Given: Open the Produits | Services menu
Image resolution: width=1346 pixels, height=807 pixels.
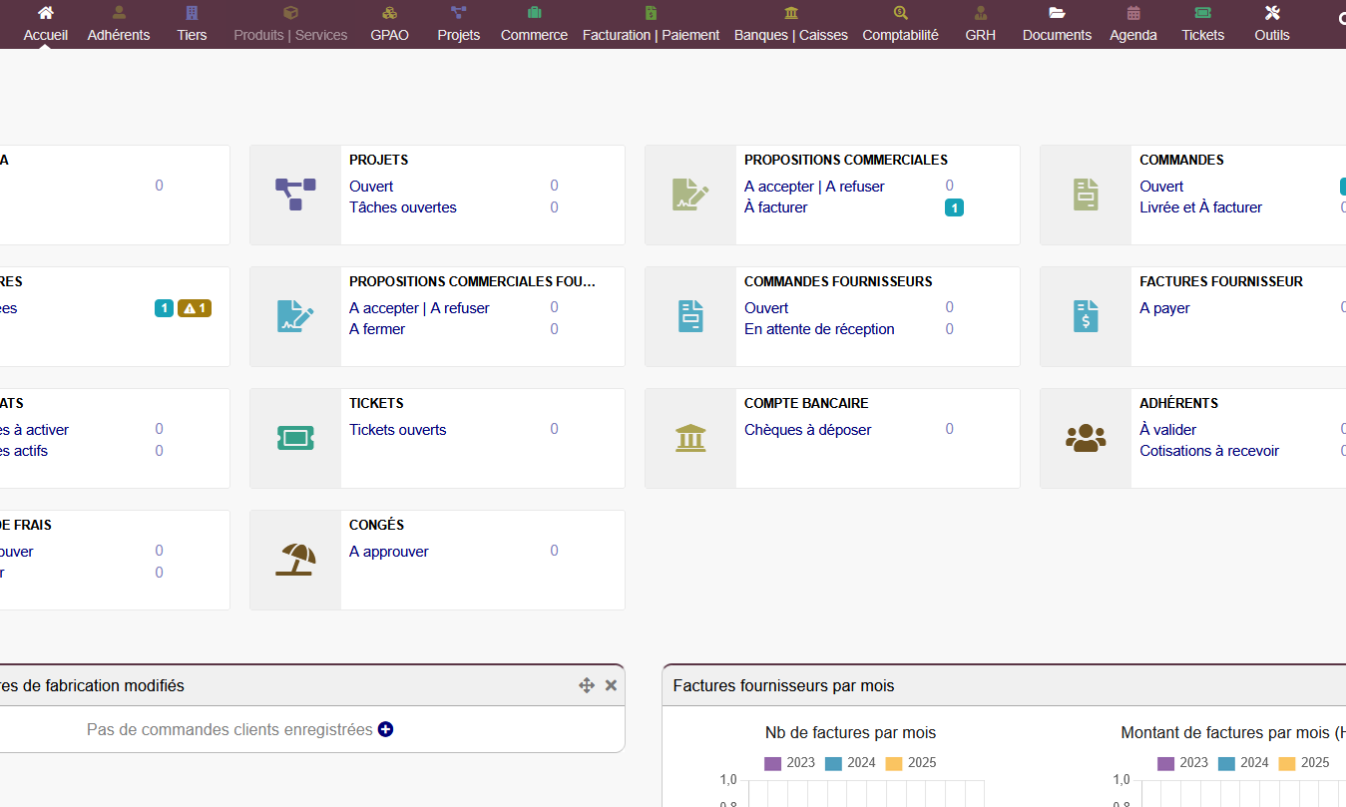Looking at the screenshot, I should tap(290, 25).
